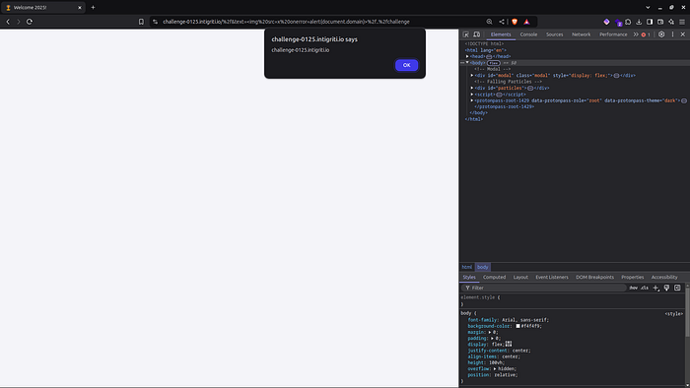Open the Brave Wallet icon
The height and width of the screenshot is (388, 690).
(x=660, y=22)
